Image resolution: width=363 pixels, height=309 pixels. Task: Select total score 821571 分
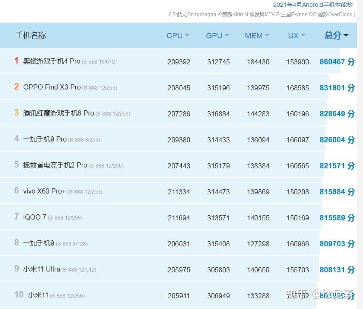337,165
